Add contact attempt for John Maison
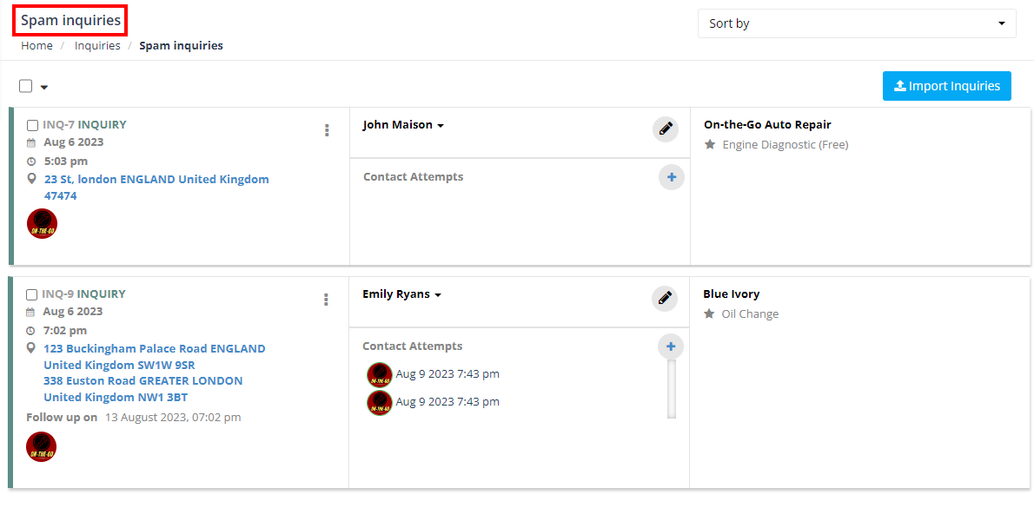Image resolution: width=1034 pixels, height=508 pixels. coord(672,177)
